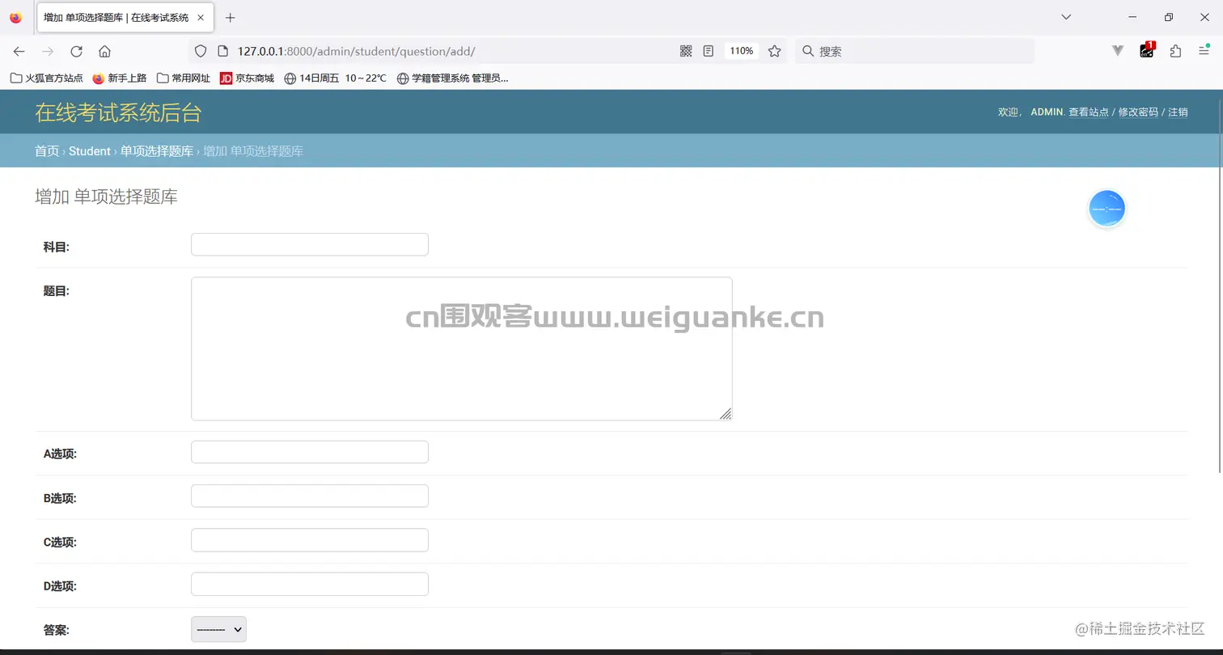The width and height of the screenshot is (1223, 655).
Task: Open the 答案 dropdown
Action: click(x=218, y=629)
